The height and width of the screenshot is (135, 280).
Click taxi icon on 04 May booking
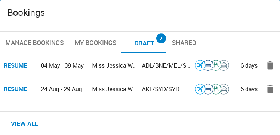(224, 65)
